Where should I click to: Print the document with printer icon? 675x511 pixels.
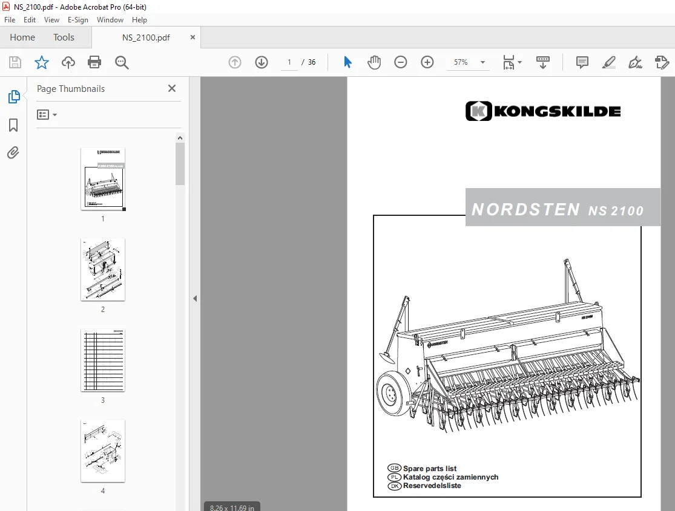[x=94, y=62]
